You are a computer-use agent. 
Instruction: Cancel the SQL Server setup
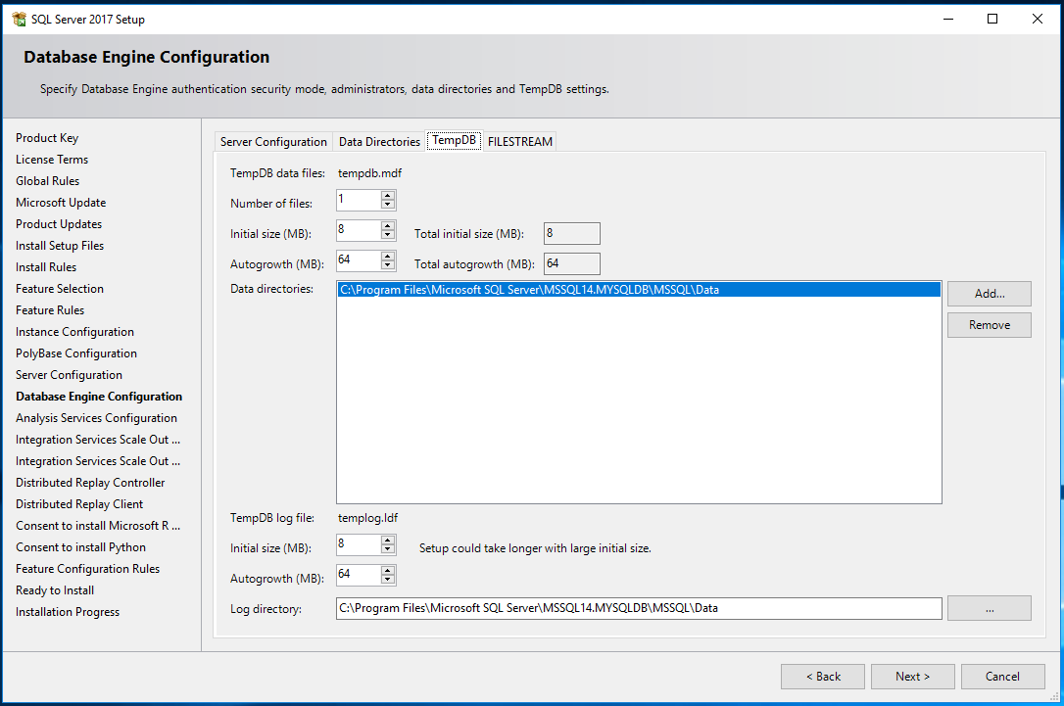coord(1002,677)
